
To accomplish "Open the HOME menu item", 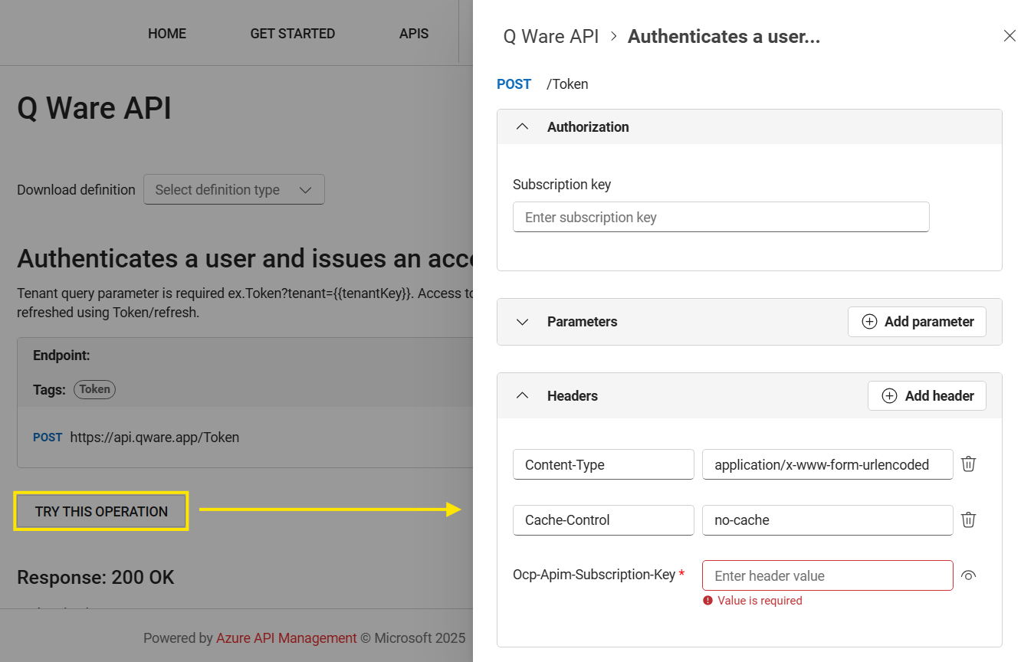I will tap(167, 34).
